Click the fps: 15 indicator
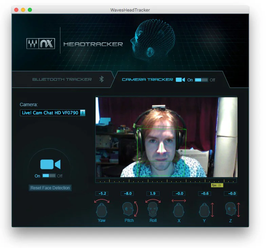Image resolution: width=266 pixels, height=248 pixels. point(217,185)
